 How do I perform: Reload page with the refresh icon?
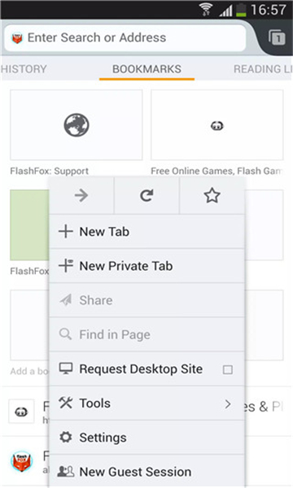146,195
